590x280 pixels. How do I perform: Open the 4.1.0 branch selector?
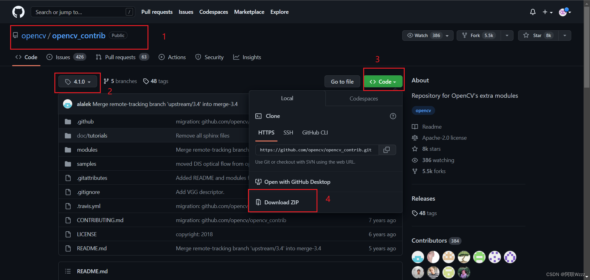(77, 81)
